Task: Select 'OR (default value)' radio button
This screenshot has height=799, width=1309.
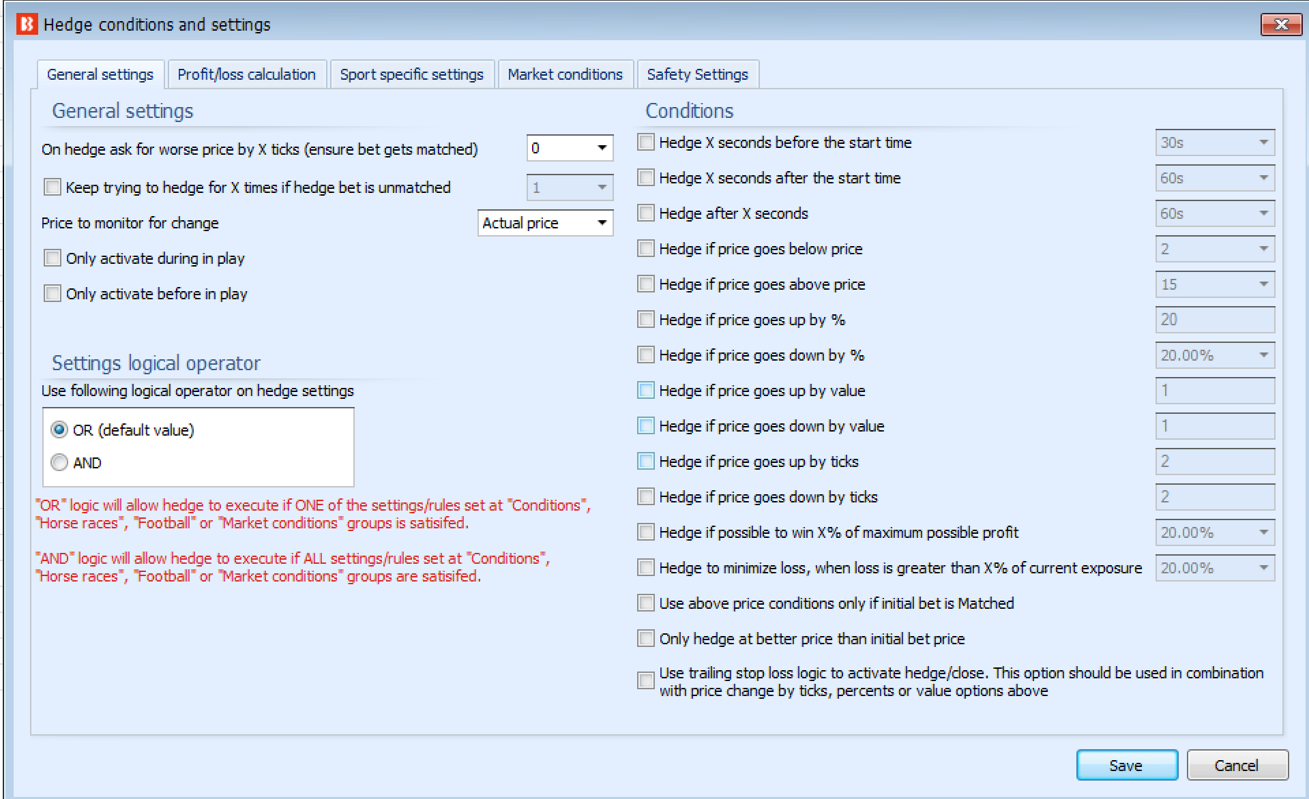Action: coord(59,429)
